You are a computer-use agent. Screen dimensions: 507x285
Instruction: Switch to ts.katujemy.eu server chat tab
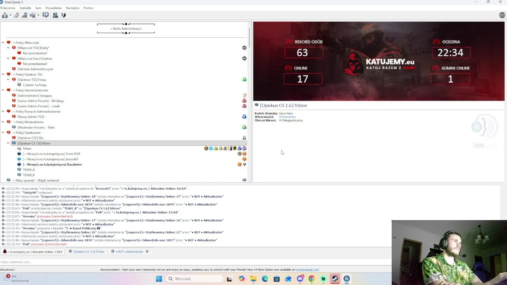click(32, 252)
